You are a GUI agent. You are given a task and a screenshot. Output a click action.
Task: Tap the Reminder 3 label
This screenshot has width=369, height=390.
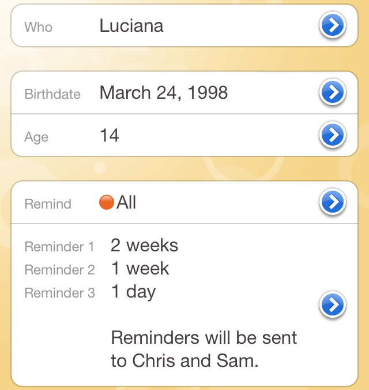click(x=59, y=293)
